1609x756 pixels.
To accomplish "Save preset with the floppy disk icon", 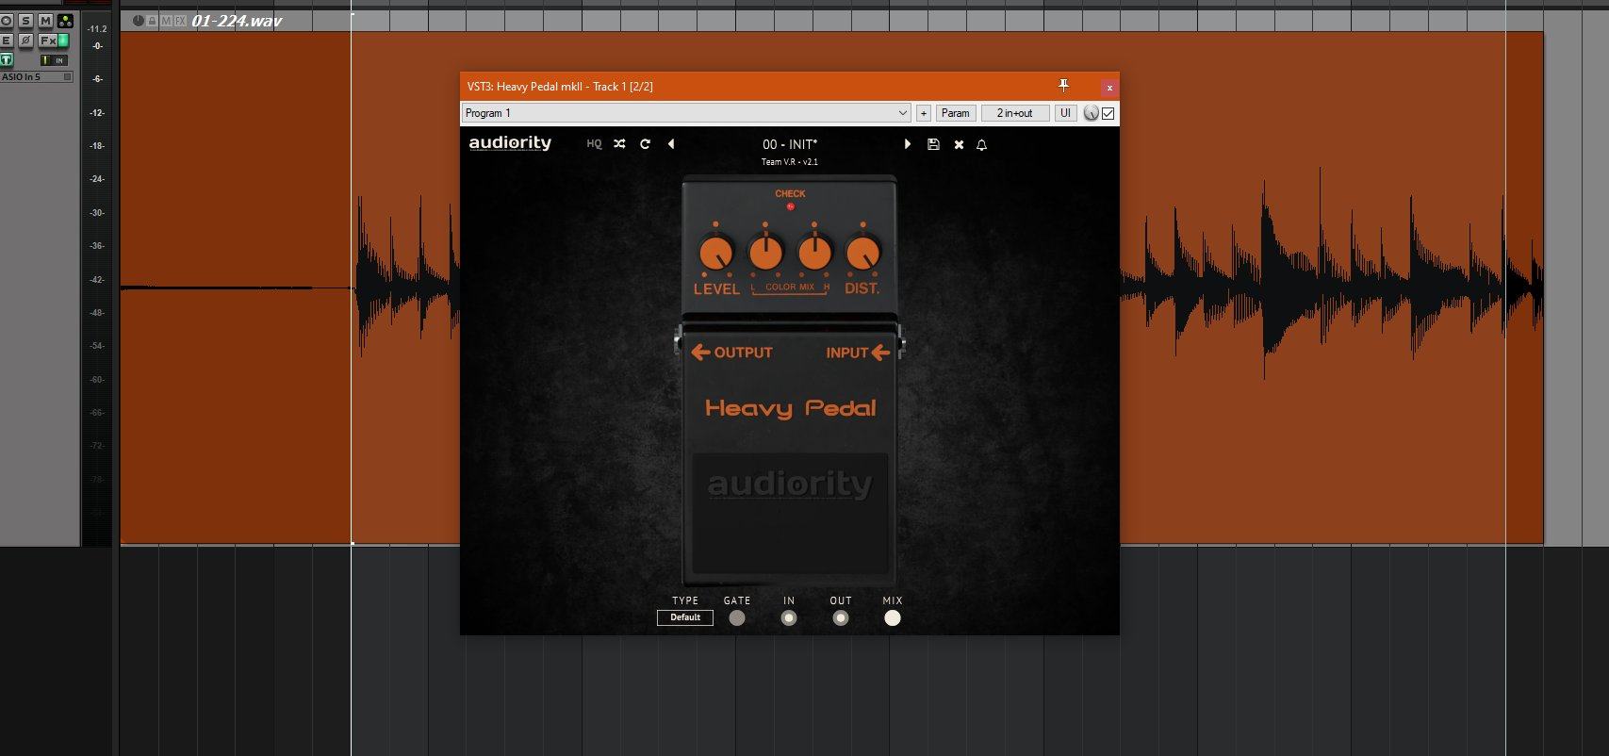I will pyautogui.click(x=933, y=144).
